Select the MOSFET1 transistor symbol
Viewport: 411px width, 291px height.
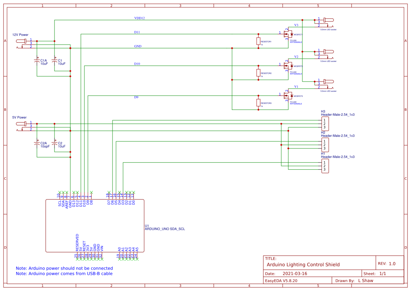288,34
